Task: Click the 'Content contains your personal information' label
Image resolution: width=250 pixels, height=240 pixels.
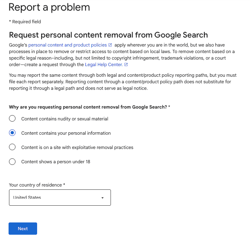Action: pyautogui.click(x=66, y=133)
